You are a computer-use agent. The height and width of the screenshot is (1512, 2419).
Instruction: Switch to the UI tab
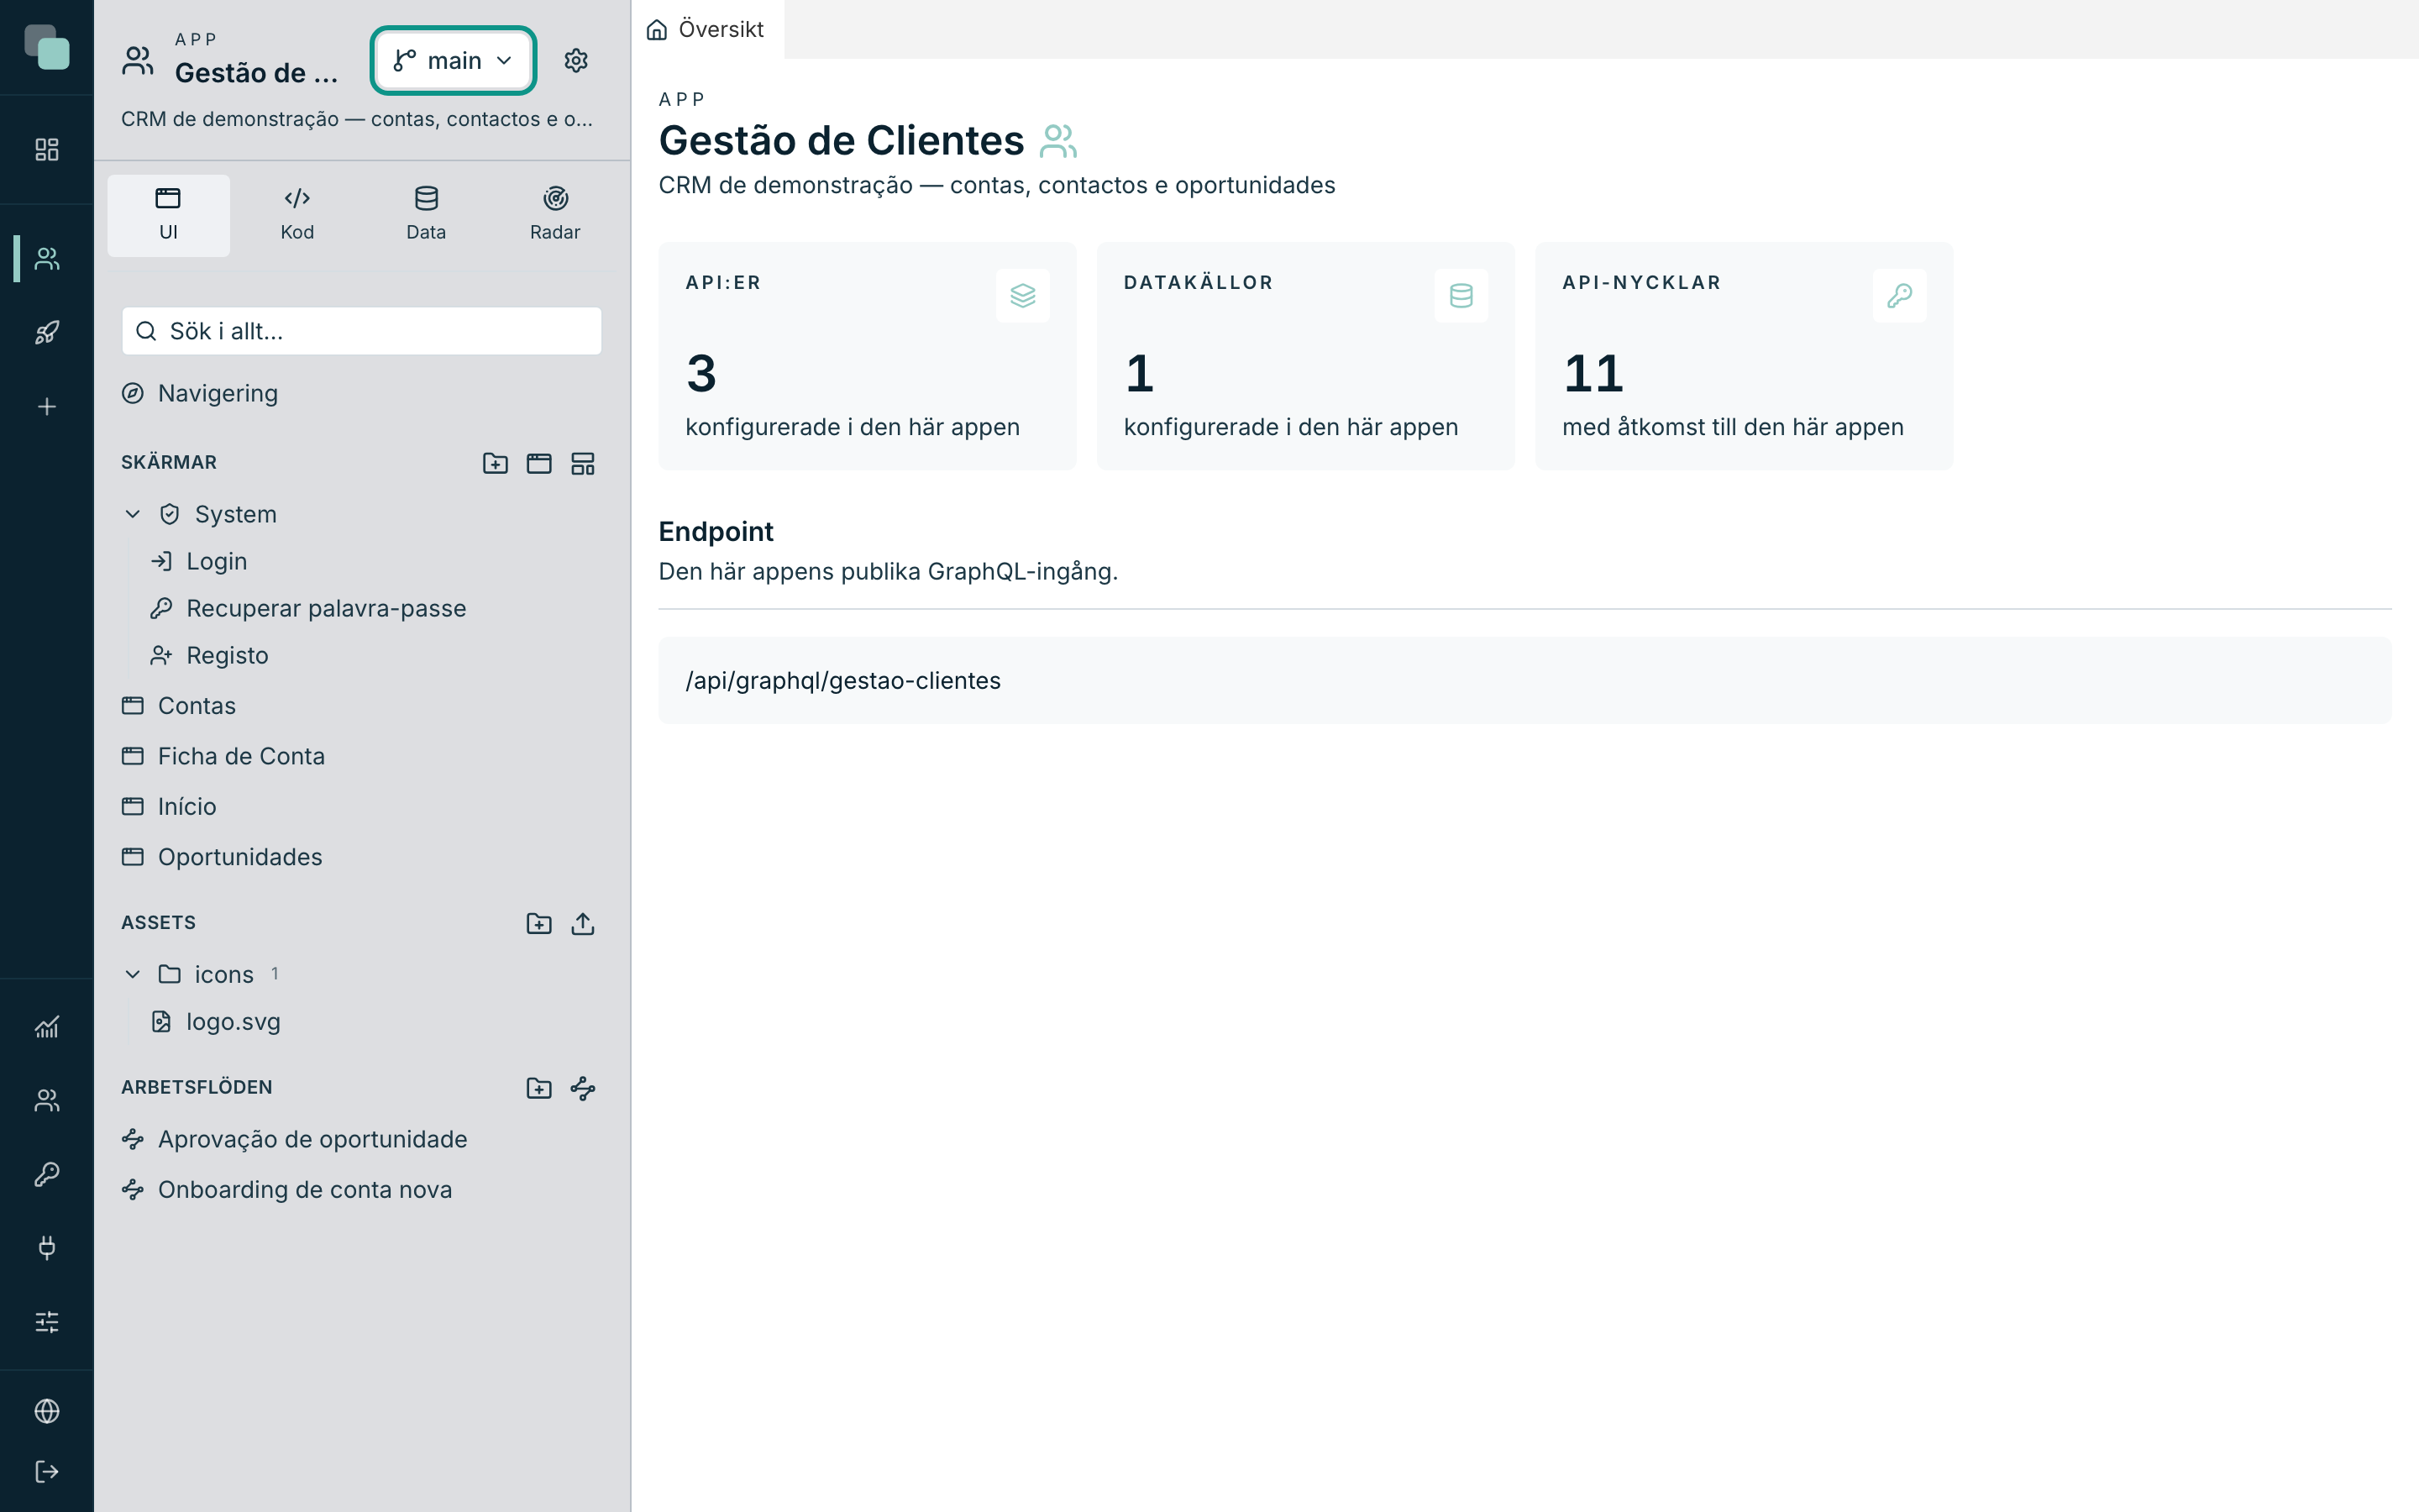[x=168, y=215]
